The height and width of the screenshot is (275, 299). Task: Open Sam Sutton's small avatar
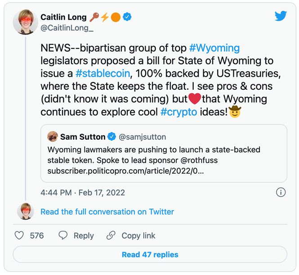(x=53, y=136)
